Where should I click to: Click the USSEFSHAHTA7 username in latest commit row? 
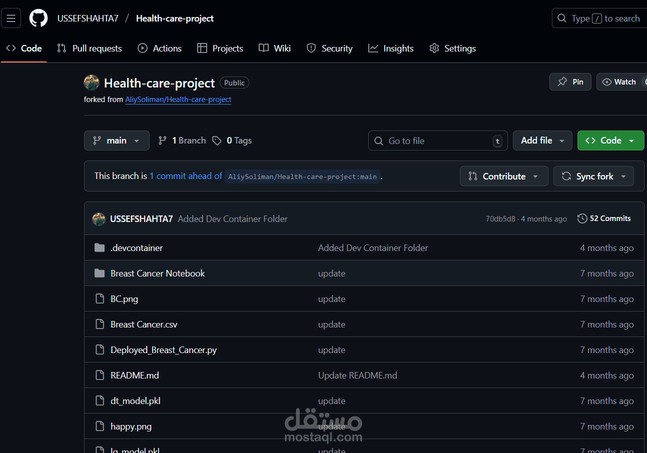(142, 219)
